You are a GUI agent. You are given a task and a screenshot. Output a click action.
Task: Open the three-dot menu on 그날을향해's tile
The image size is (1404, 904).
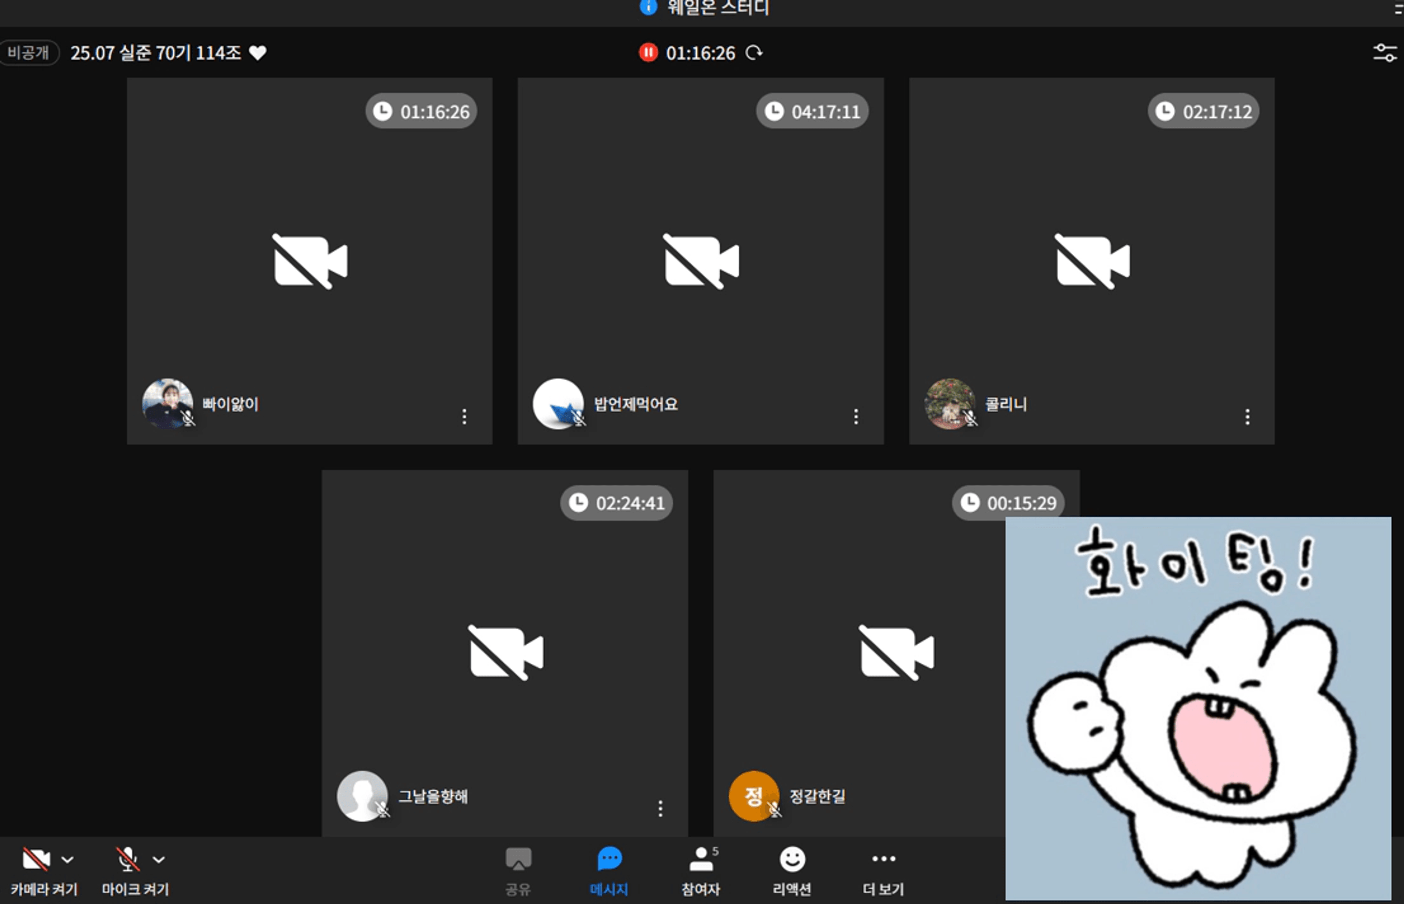tap(660, 808)
